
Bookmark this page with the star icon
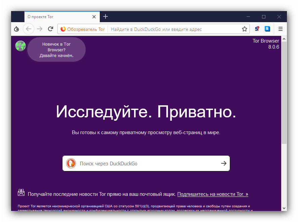coord(244,29)
